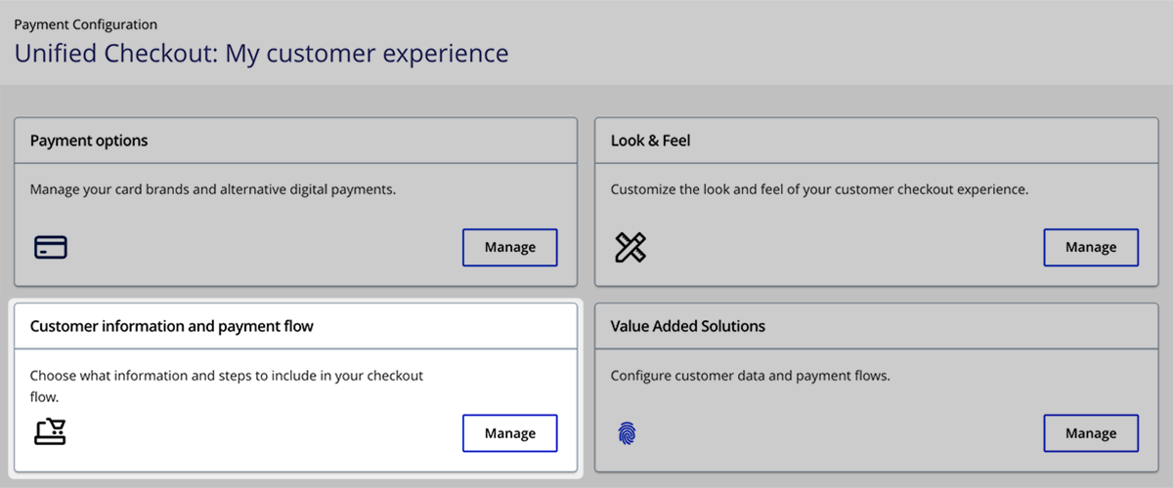Open Manage for Payment options
Image resolution: width=1173 pixels, height=488 pixels.
pyautogui.click(x=510, y=247)
